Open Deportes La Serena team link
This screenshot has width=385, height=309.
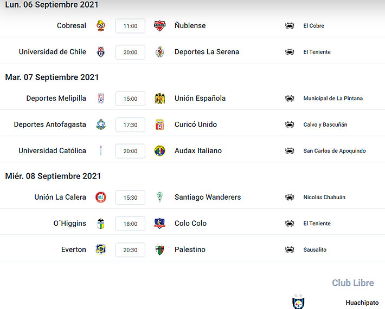click(x=207, y=52)
